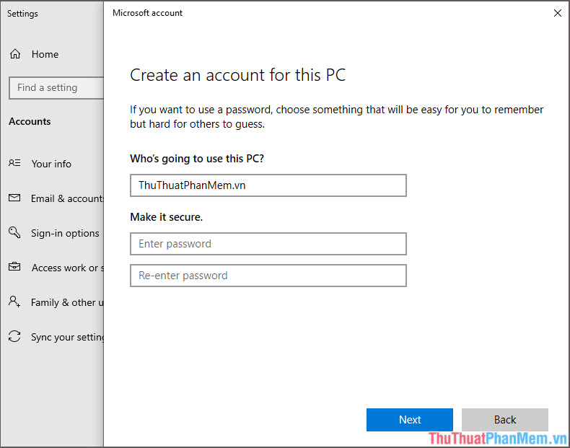
Task: Click the 'Make it secure.' label
Action: pyautogui.click(x=167, y=217)
